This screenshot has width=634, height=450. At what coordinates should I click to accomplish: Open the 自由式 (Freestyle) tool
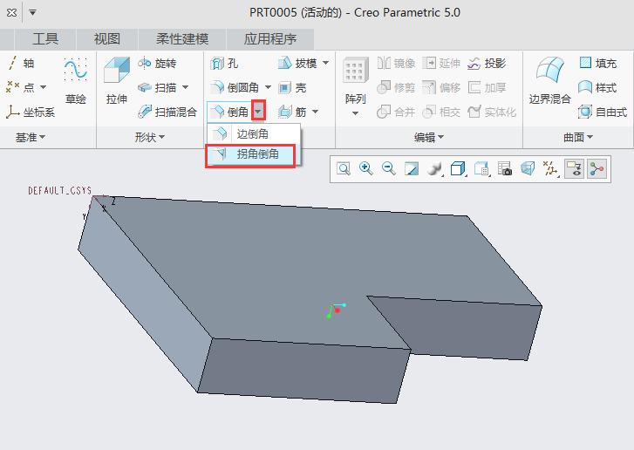point(603,112)
